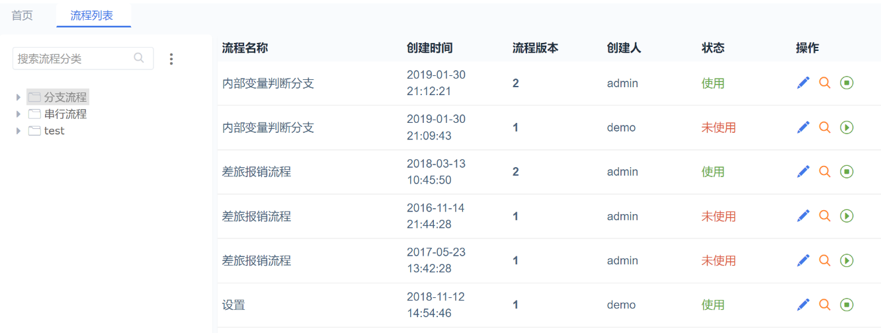This screenshot has height=333, width=881.
Task: Edit the 差旅报销流程 process created 2017-05-23
Action: [x=803, y=260]
